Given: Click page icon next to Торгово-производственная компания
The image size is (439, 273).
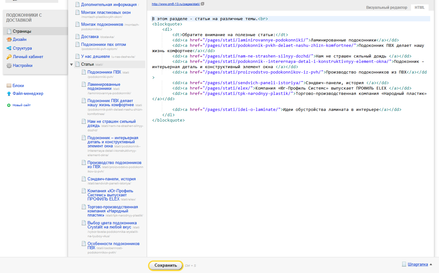Looking at the screenshot, I should [84, 207].
